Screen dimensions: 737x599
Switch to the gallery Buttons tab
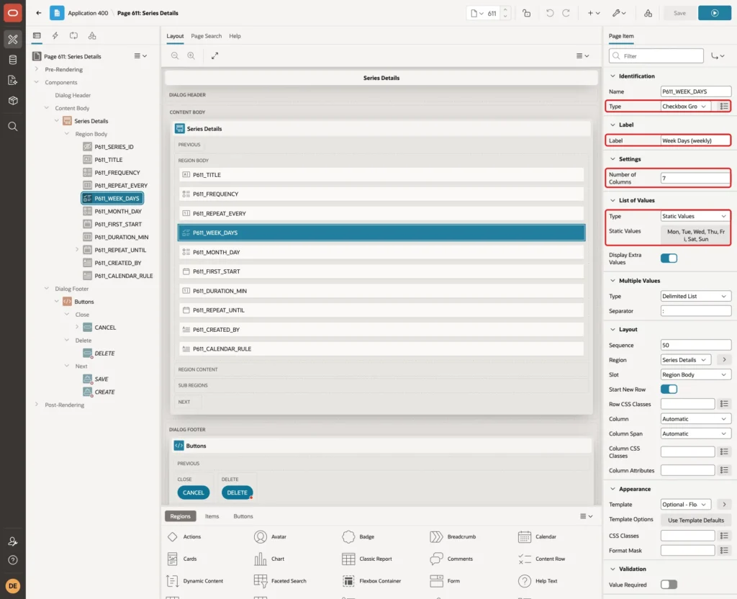point(243,516)
